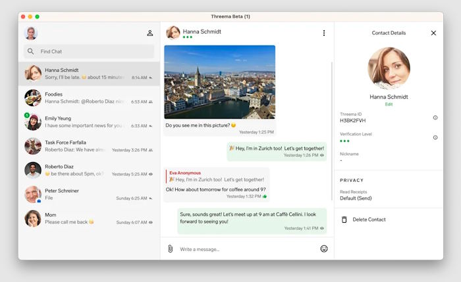
Task: Click the trash icon beside Delete Contact
Action: pos(344,219)
